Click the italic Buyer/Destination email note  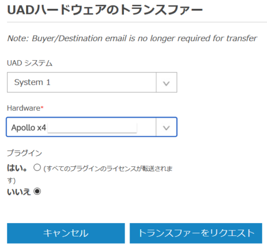tap(132, 38)
